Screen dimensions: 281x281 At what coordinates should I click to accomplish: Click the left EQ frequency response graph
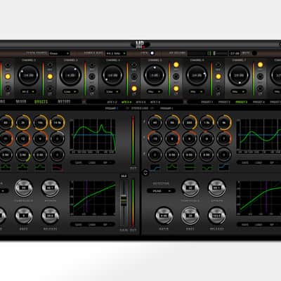click(93, 136)
